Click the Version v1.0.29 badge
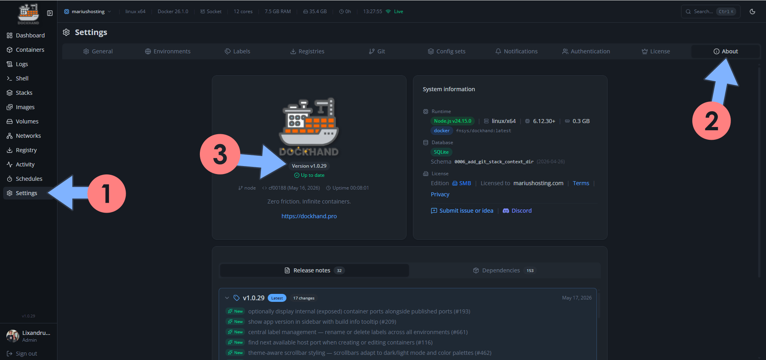The image size is (766, 360). 309,166
